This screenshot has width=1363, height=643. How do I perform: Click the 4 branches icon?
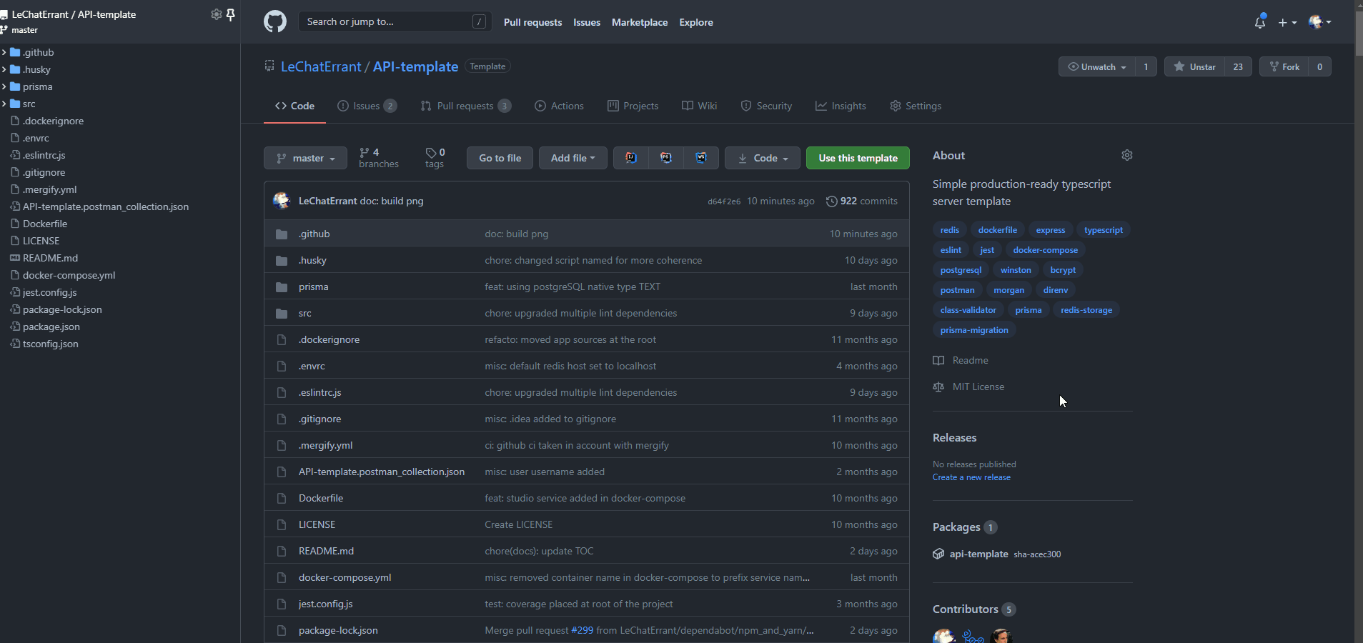click(365, 152)
